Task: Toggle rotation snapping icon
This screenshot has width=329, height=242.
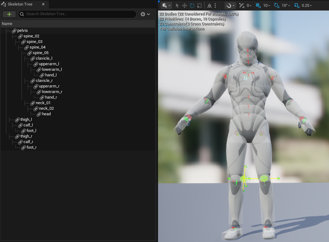Action: [276, 6]
